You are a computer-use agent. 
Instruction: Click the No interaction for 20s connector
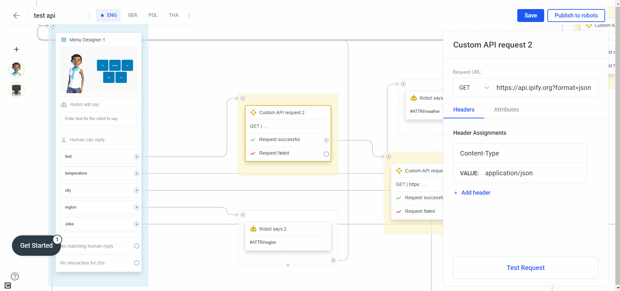[x=137, y=263]
